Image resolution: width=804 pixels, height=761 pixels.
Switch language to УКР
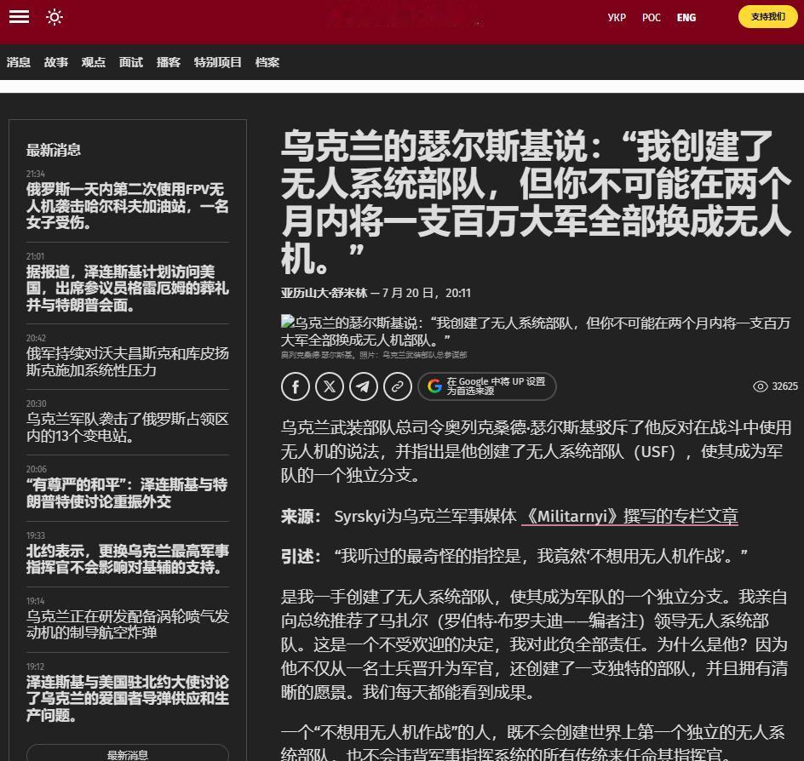[617, 17]
